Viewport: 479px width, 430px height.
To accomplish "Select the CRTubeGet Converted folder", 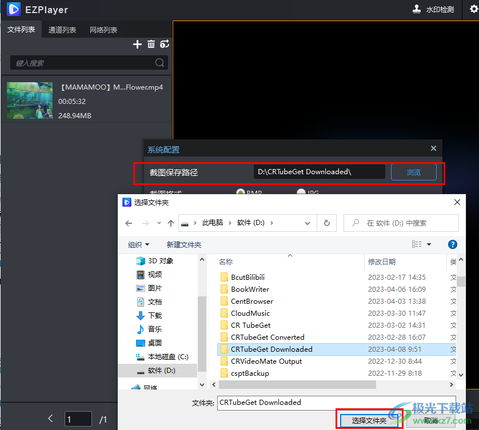I will click(x=268, y=337).
